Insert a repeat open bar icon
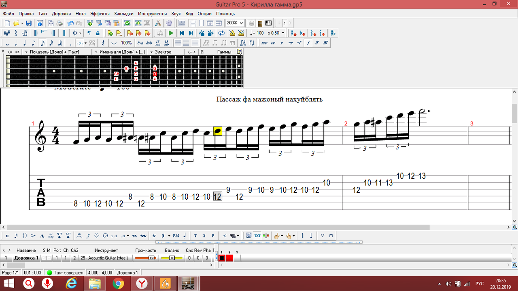The image size is (518, 291). pos(36,33)
